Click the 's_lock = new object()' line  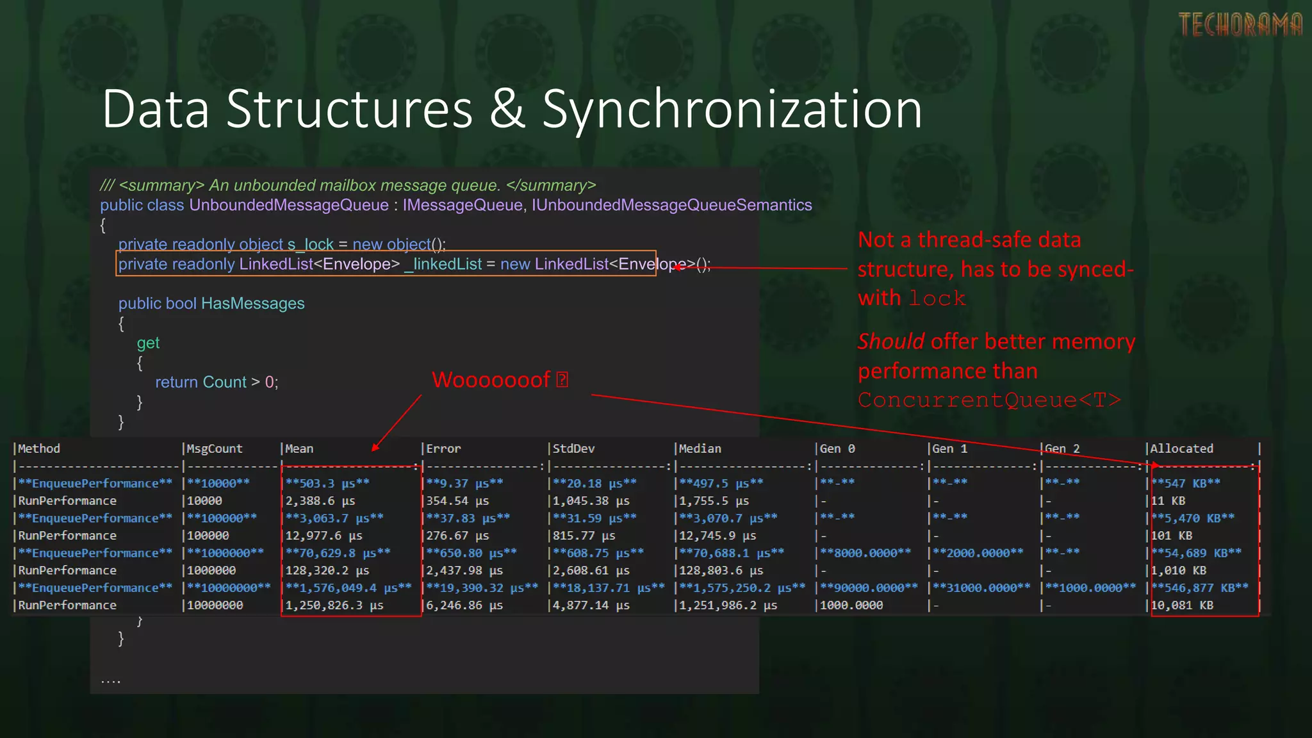click(282, 244)
